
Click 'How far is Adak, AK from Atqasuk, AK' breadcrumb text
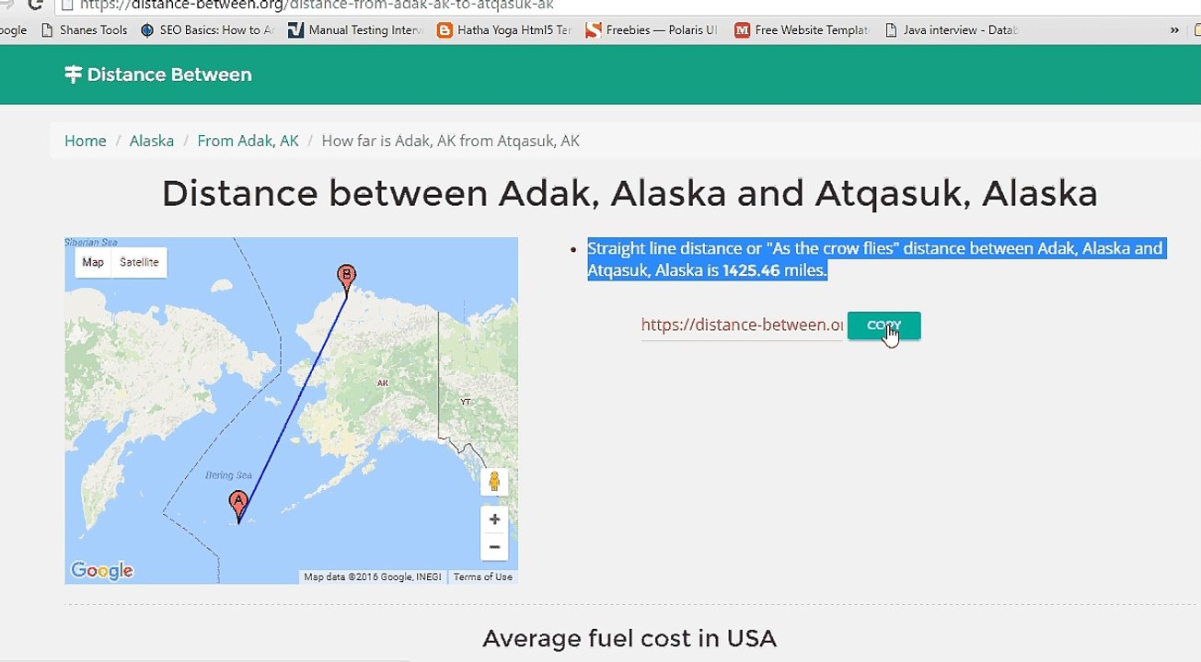[450, 141]
